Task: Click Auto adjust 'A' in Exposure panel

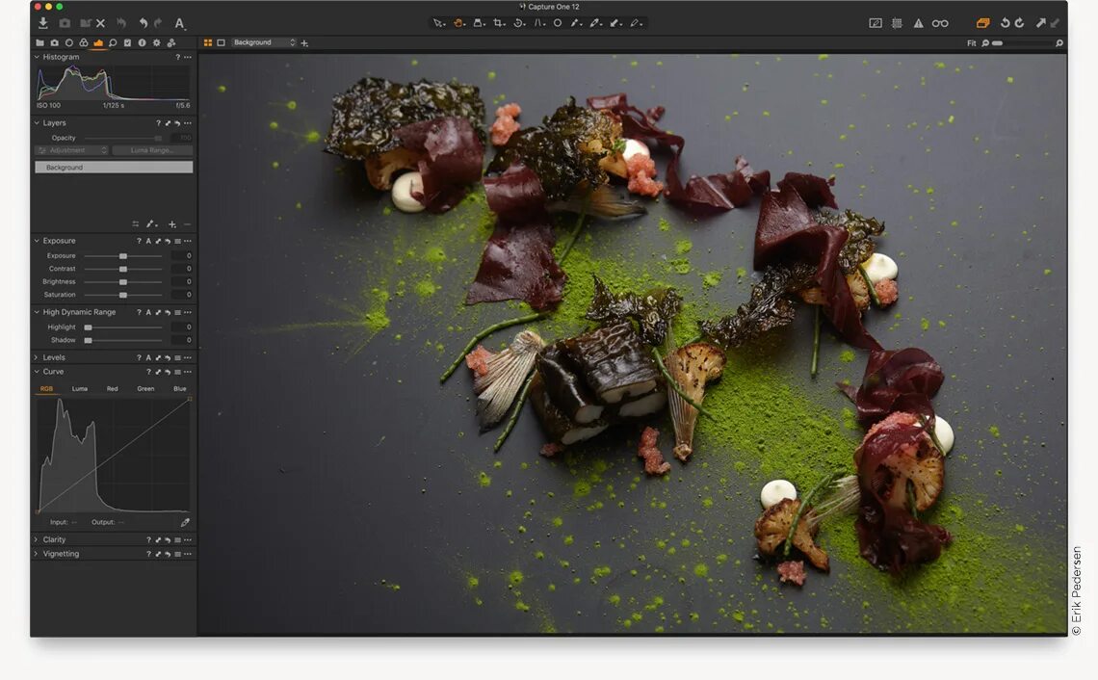Action: tap(148, 241)
